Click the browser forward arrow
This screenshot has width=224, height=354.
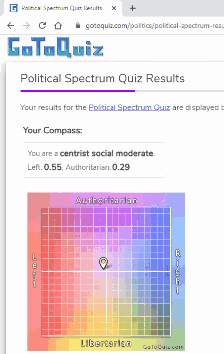26,26
